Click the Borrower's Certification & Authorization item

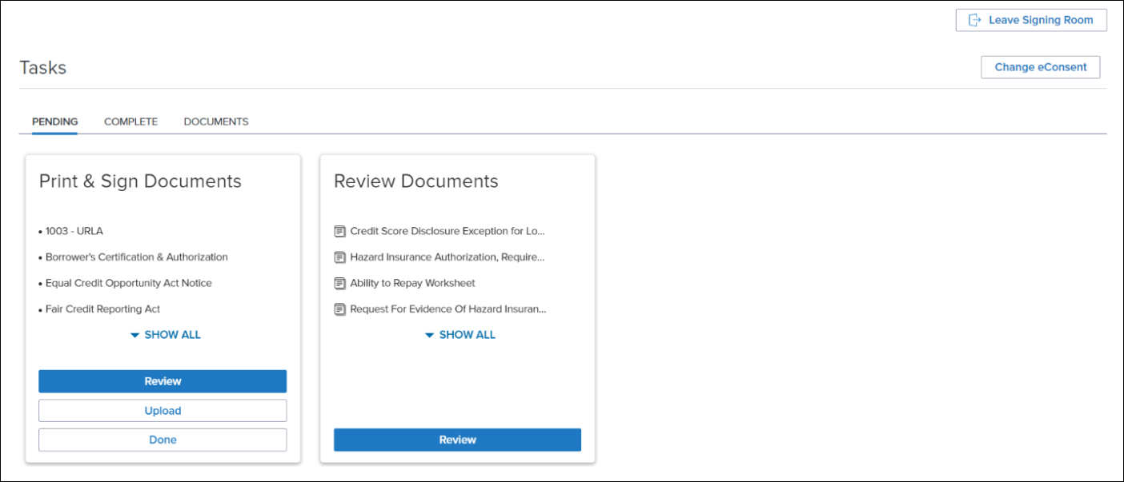138,257
